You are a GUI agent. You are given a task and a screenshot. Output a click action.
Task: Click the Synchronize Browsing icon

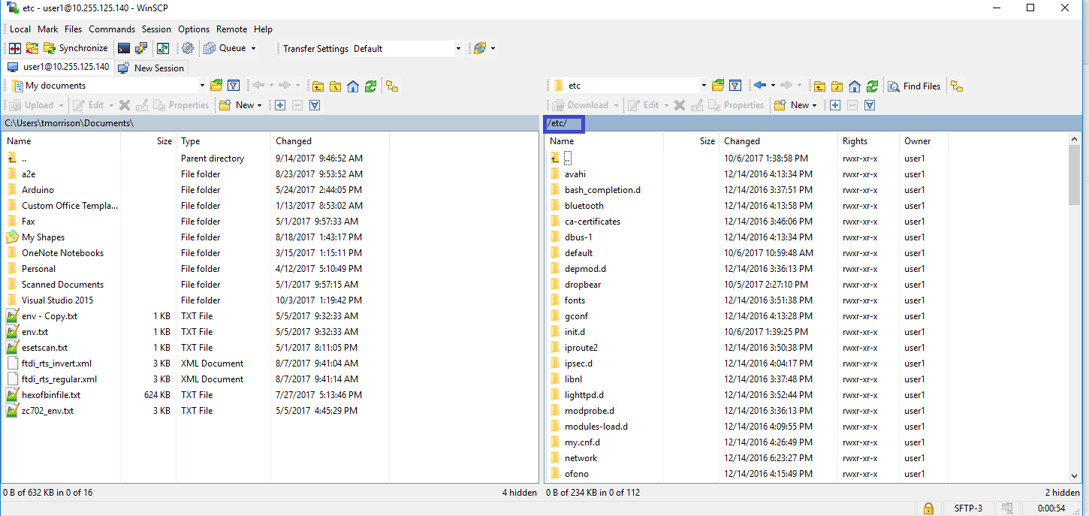click(x=32, y=48)
